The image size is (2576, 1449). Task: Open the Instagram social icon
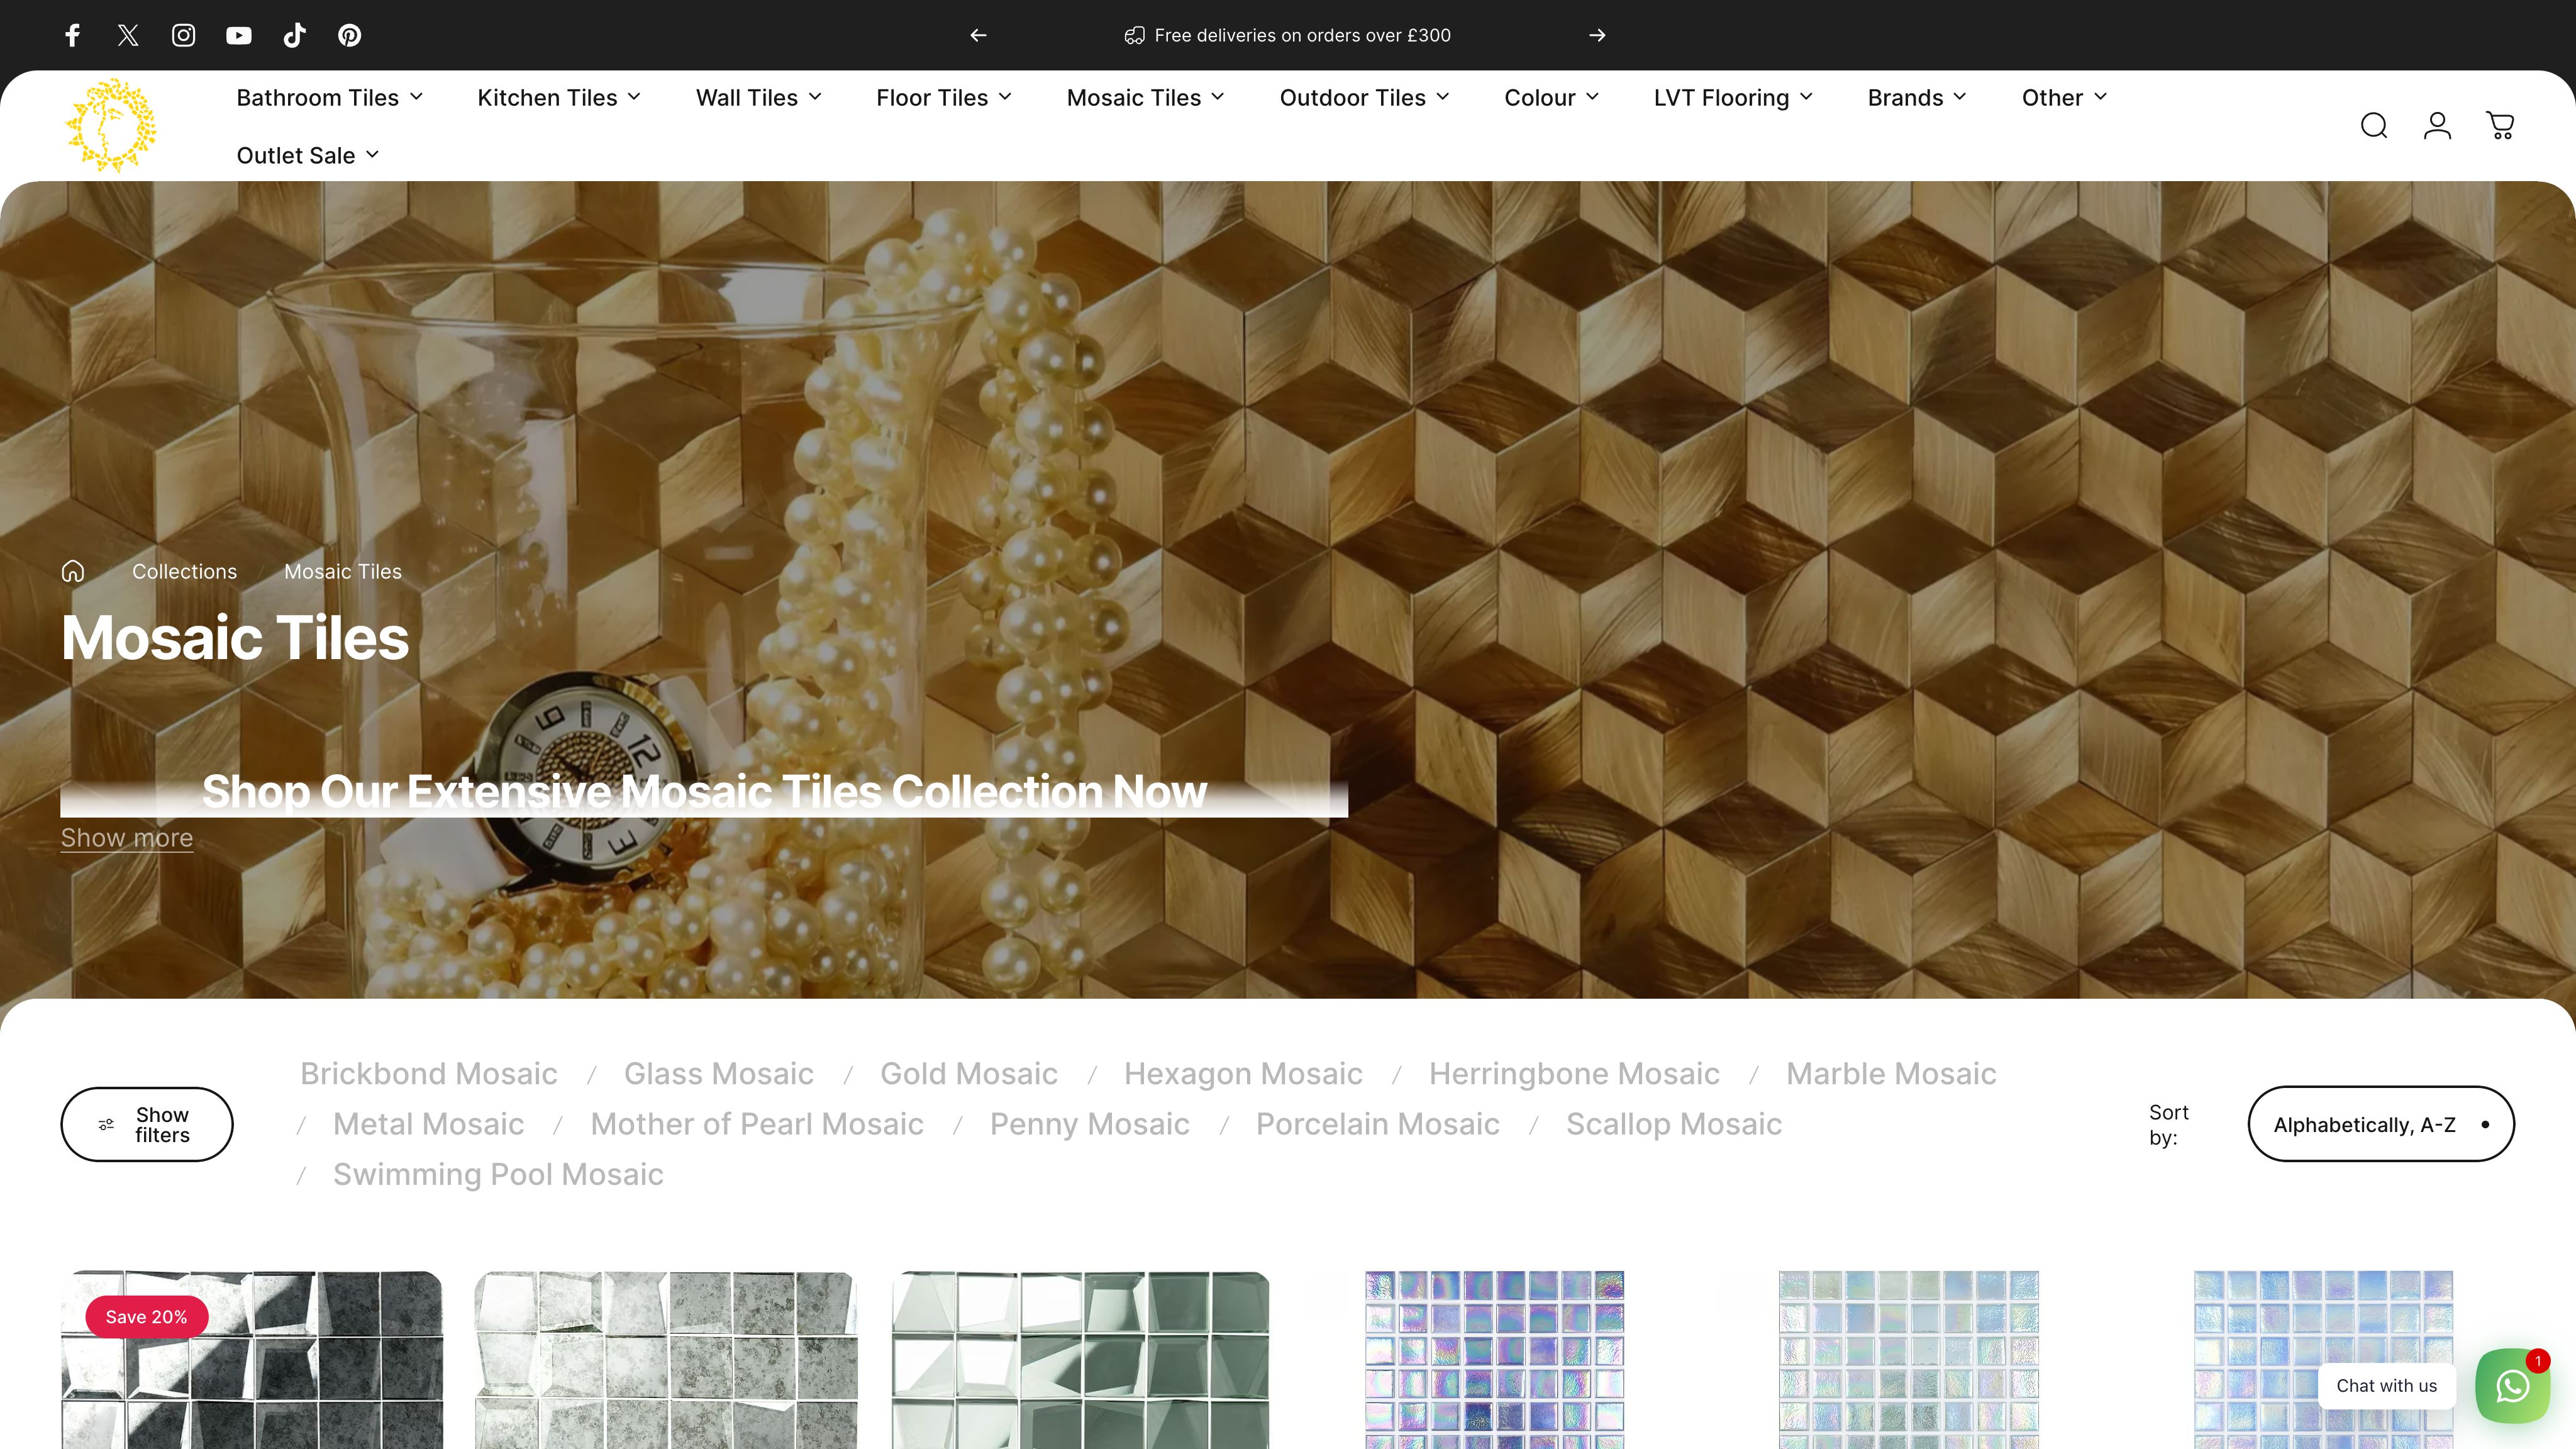pyautogui.click(x=184, y=35)
